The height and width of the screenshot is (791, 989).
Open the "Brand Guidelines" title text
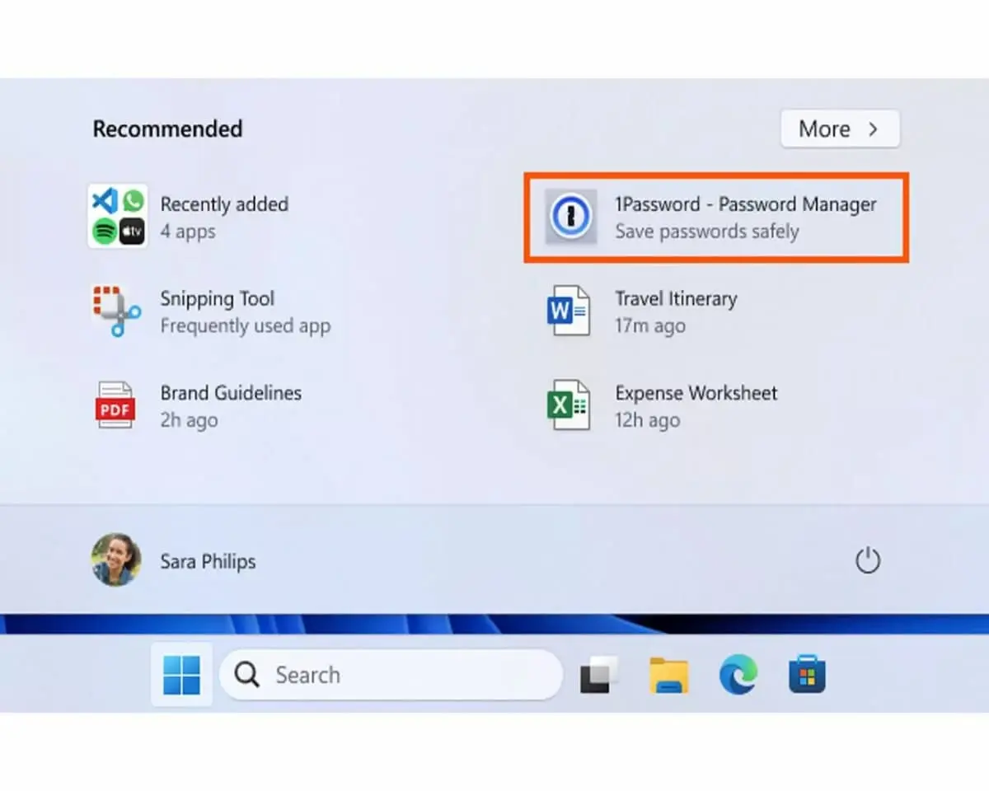(231, 393)
